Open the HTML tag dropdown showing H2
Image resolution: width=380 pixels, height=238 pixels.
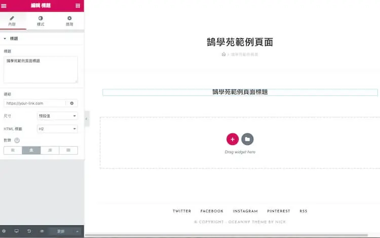click(x=57, y=129)
